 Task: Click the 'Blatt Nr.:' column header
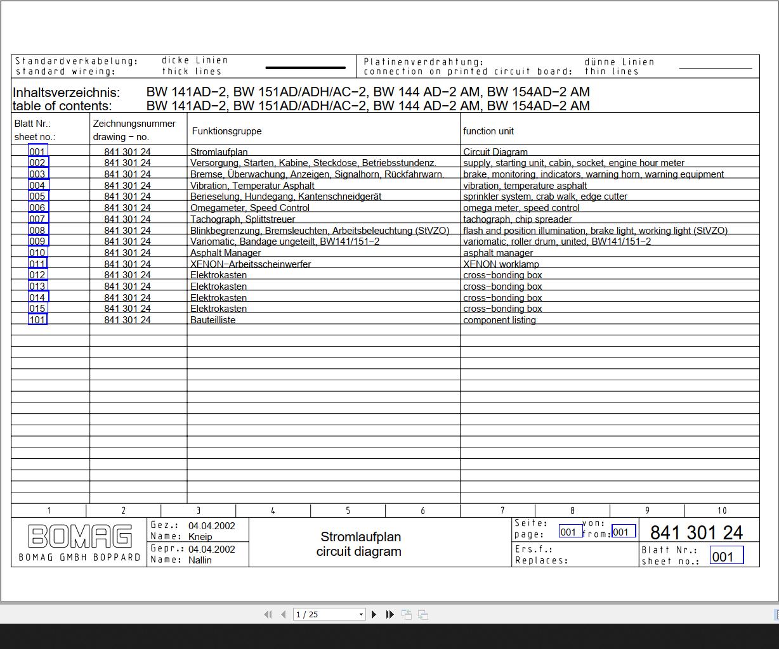[32, 124]
